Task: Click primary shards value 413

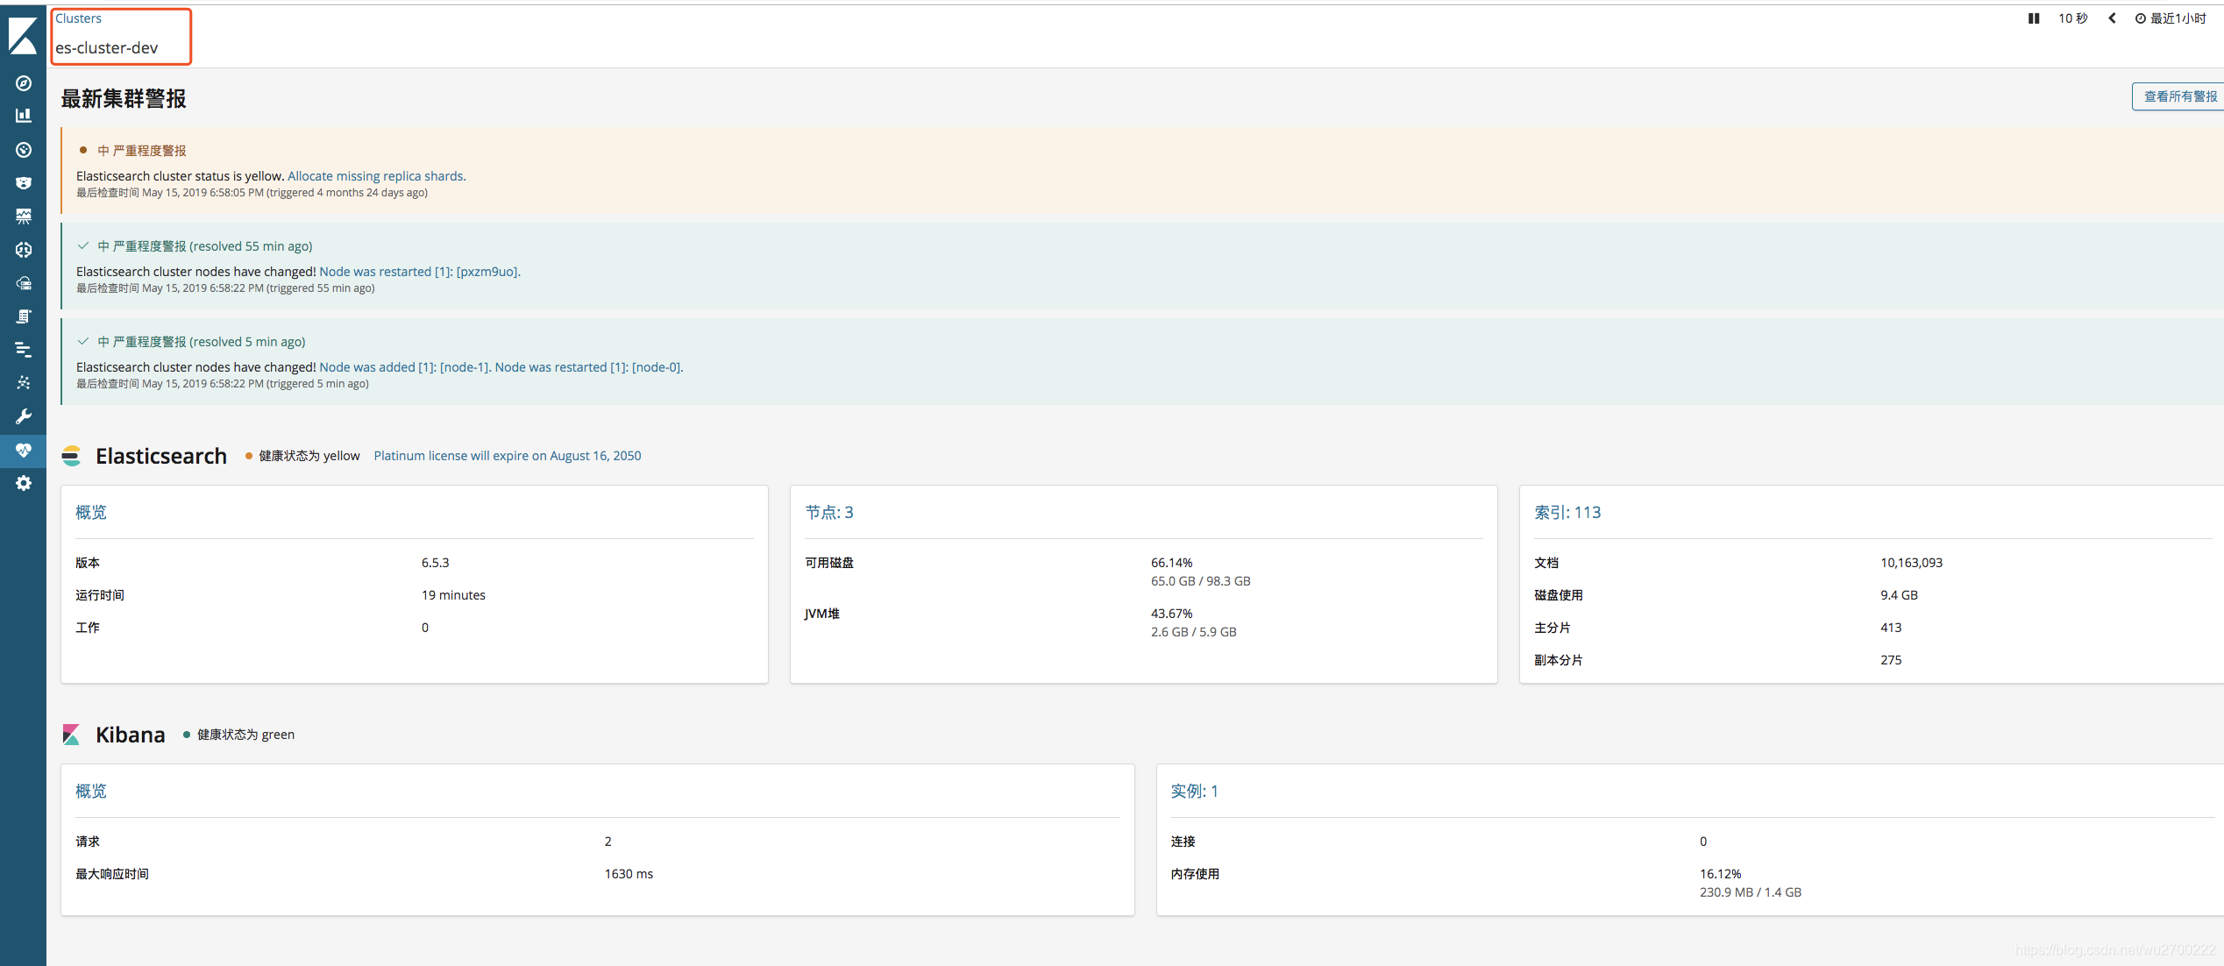Action: [x=1891, y=628]
